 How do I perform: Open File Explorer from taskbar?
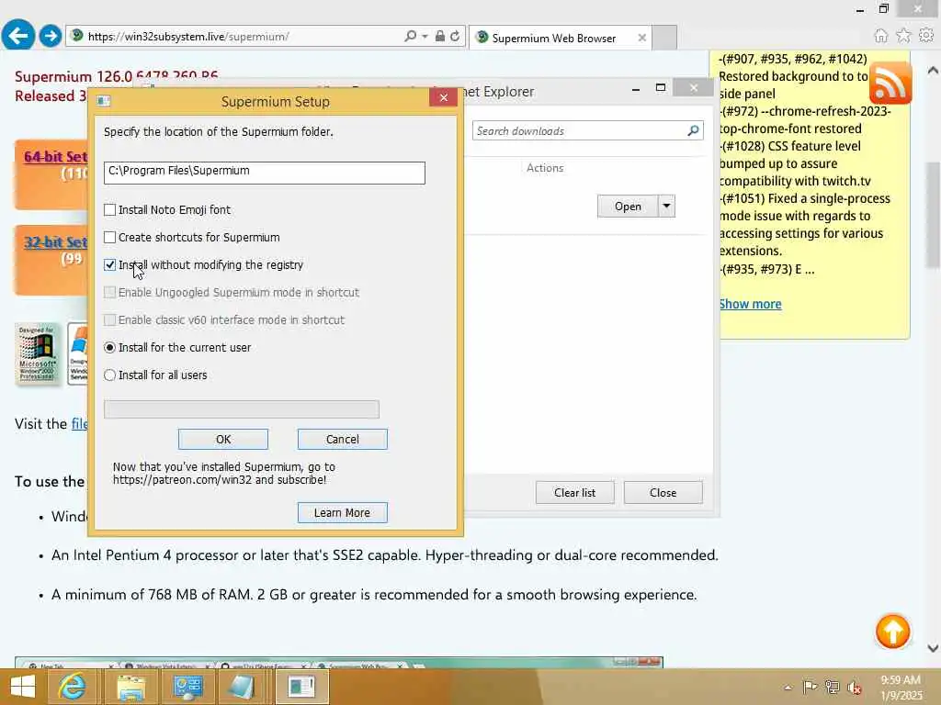click(x=130, y=687)
